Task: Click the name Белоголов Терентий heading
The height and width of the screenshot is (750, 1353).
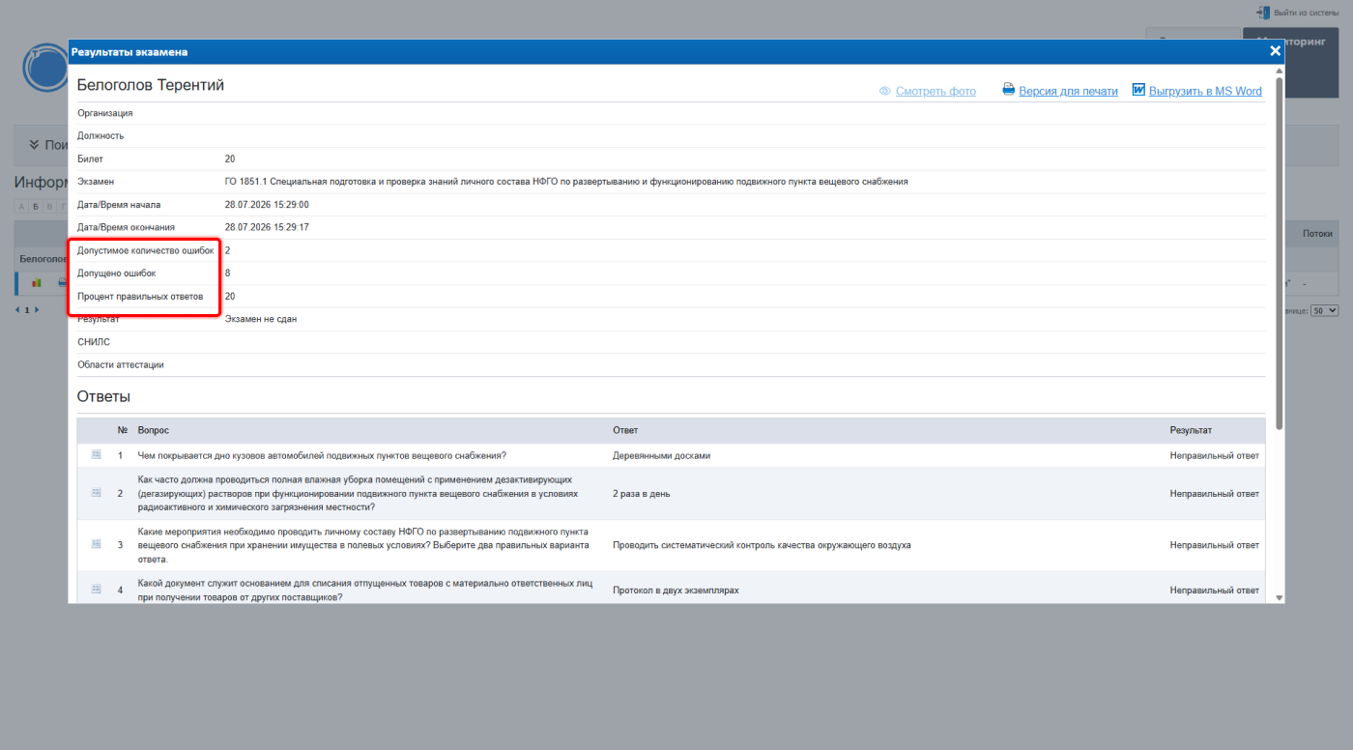Action: 151,85
